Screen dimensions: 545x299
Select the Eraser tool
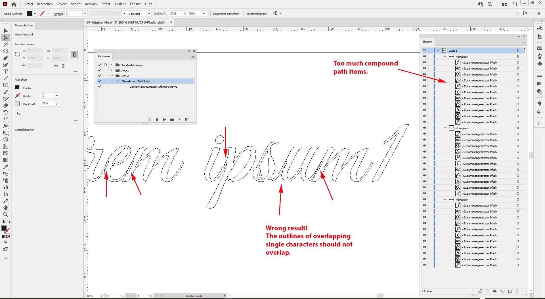click(x=6, y=106)
